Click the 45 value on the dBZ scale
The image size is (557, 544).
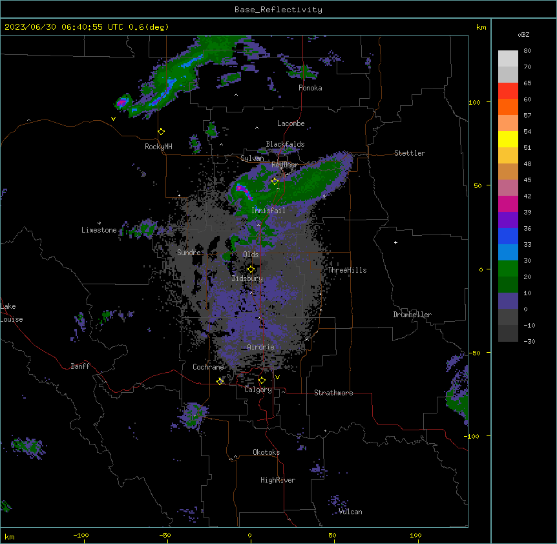pos(527,180)
